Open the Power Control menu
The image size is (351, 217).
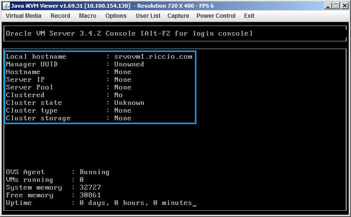click(216, 16)
